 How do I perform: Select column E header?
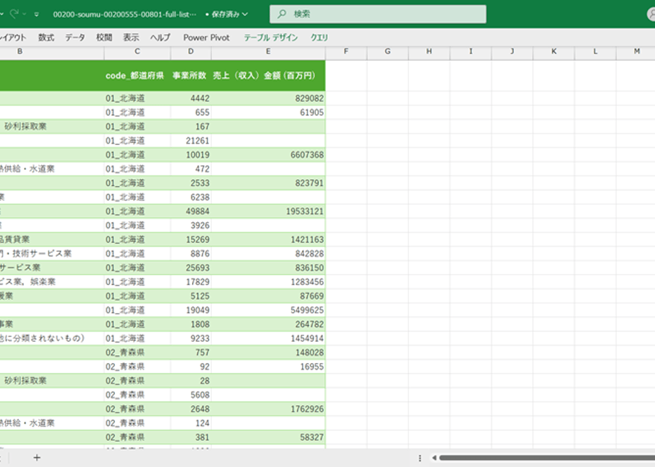click(268, 51)
